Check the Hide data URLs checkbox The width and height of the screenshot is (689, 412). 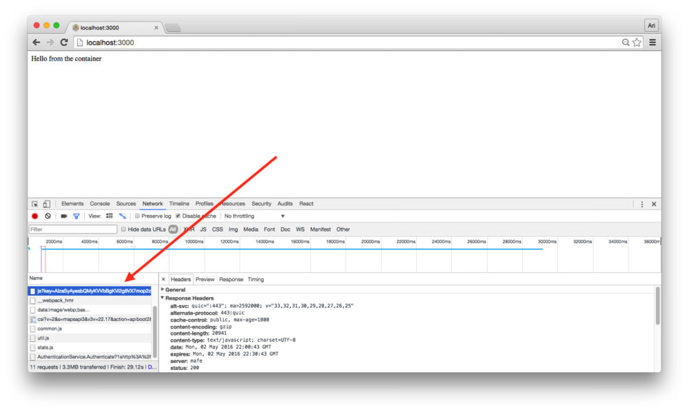pyautogui.click(x=124, y=229)
